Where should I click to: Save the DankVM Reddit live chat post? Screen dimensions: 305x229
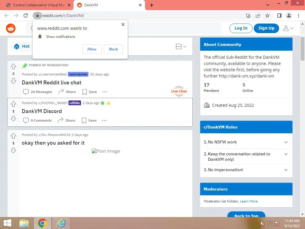tap(89, 92)
